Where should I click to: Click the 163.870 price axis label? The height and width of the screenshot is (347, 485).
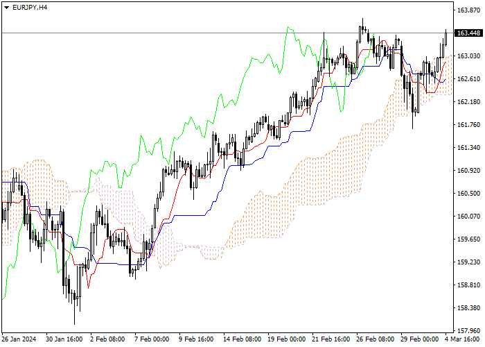[468, 10]
